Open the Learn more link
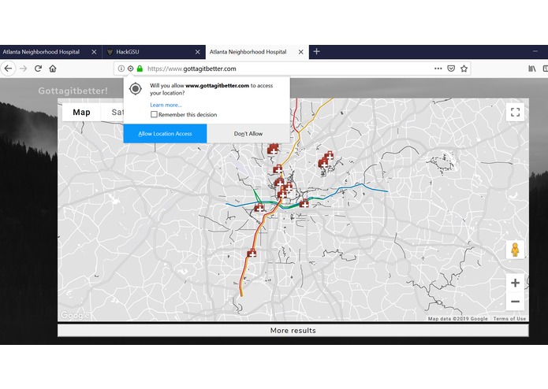This screenshot has height=389, width=548. tap(166, 105)
